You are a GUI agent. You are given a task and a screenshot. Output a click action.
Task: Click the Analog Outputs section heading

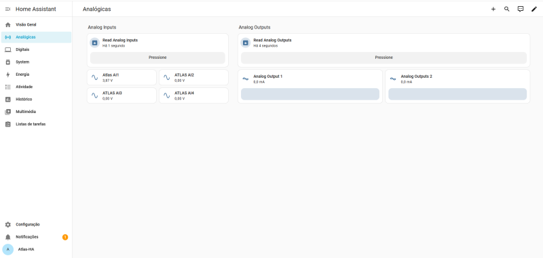point(255,27)
